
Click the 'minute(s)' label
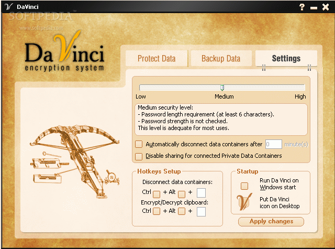tap(296, 144)
